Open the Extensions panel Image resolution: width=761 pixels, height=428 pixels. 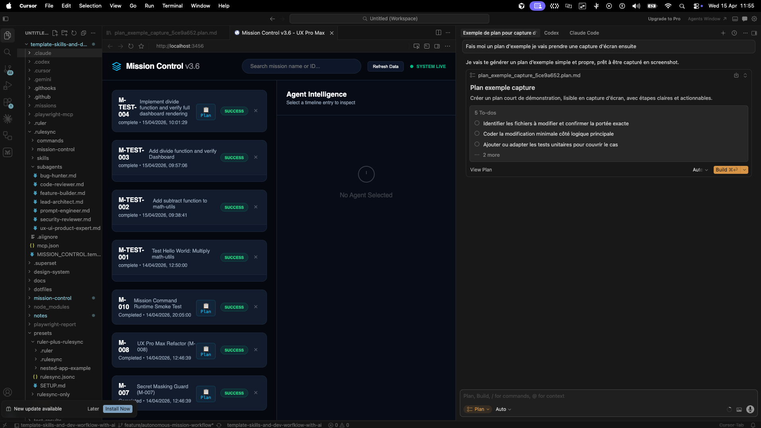pyautogui.click(x=8, y=102)
